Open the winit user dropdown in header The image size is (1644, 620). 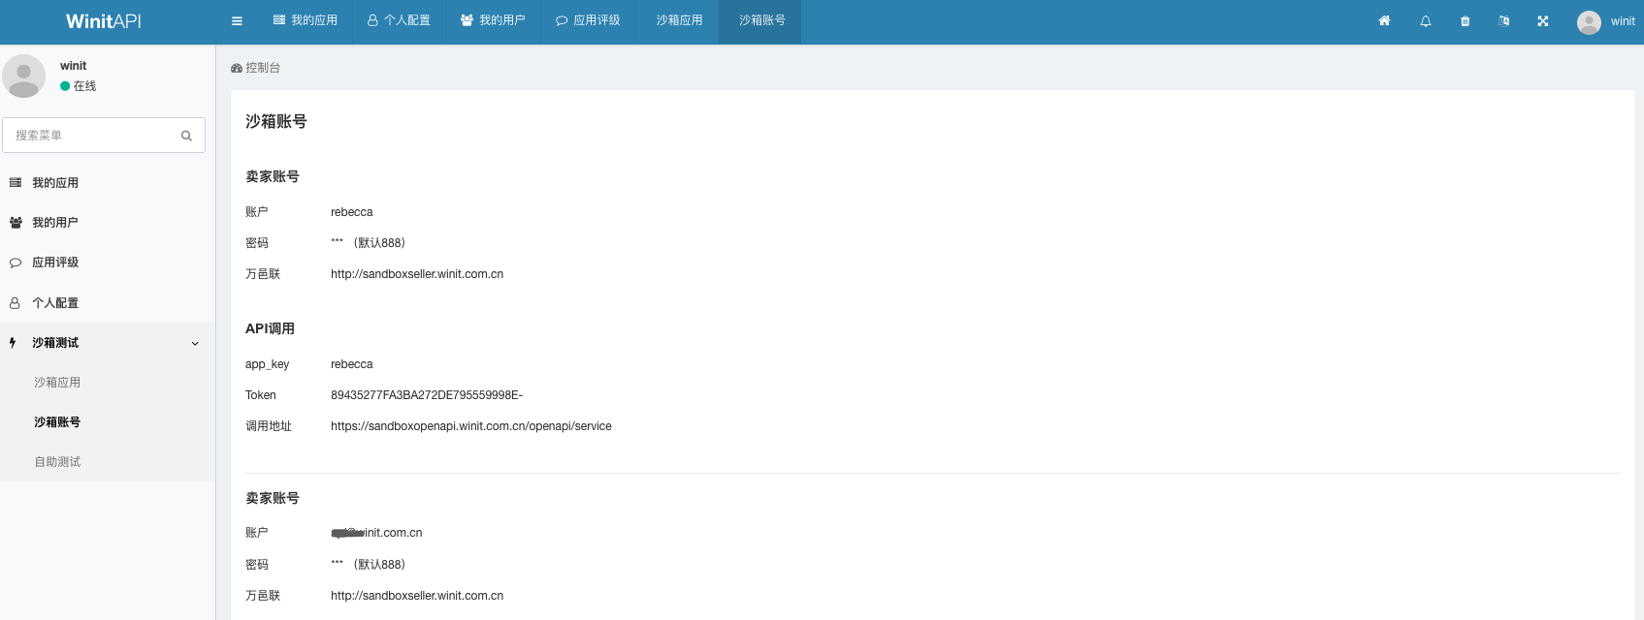pos(1605,21)
